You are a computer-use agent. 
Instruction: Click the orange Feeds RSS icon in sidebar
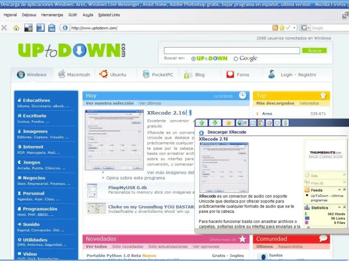point(307,190)
